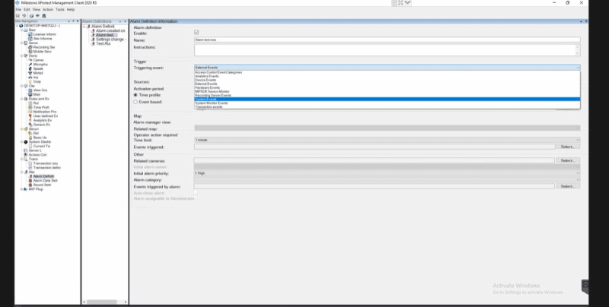The image size is (609, 307).
Task: Collapse the Alarm Definitions root node
Action: 84,27
